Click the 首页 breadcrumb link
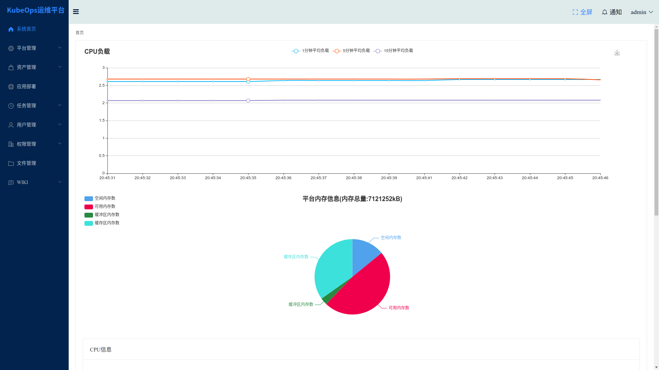659x370 pixels. pyautogui.click(x=80, y=33)
